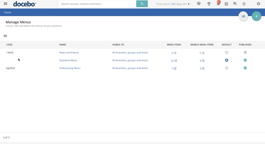Click the teal plus new menu button
Screen dimensions: 265x144
pos(256,16)
